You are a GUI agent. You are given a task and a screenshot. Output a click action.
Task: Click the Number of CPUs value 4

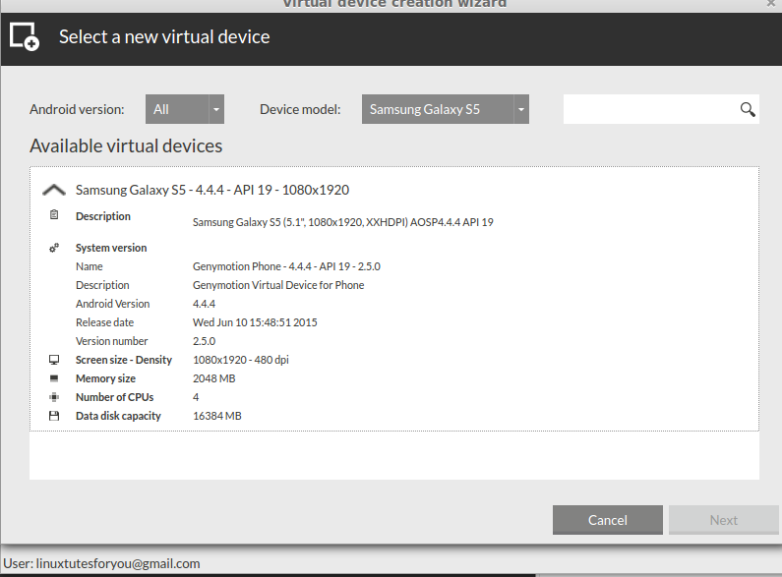(196, 397)
